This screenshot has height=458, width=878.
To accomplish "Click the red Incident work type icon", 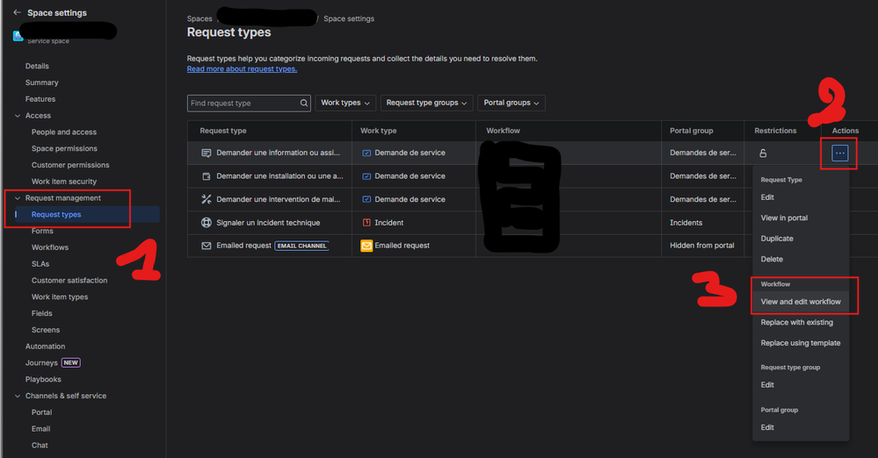I will pyautogui.click(x=366, y=223).
